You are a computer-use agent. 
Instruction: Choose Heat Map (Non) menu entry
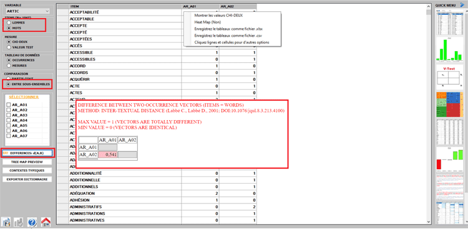point(208,22)
